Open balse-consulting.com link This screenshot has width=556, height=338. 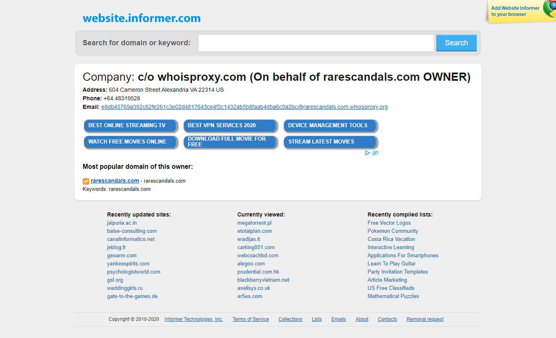[x=132, y=231]
